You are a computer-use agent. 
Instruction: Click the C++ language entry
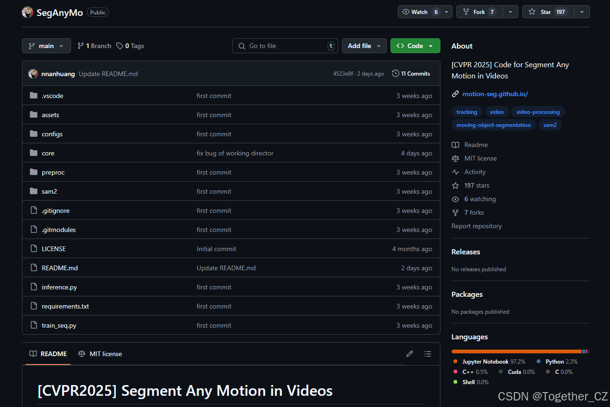[x=470, y=372]
